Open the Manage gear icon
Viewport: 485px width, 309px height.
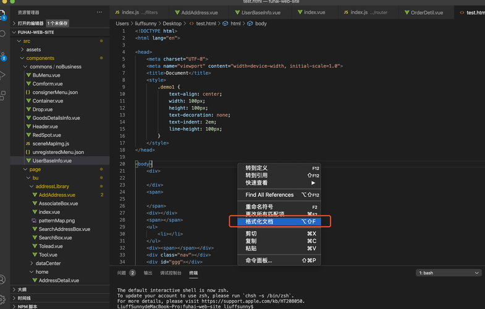(2, 299)
